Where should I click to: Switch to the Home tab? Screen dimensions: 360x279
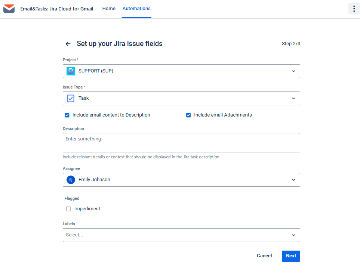pyautogui.click(x=109, y=9)
